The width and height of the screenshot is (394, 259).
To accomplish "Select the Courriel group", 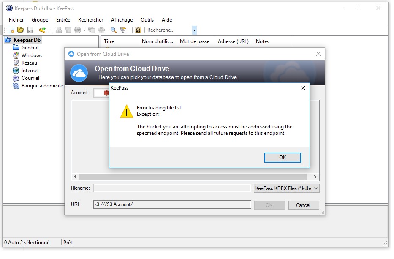I will (30, 78).
